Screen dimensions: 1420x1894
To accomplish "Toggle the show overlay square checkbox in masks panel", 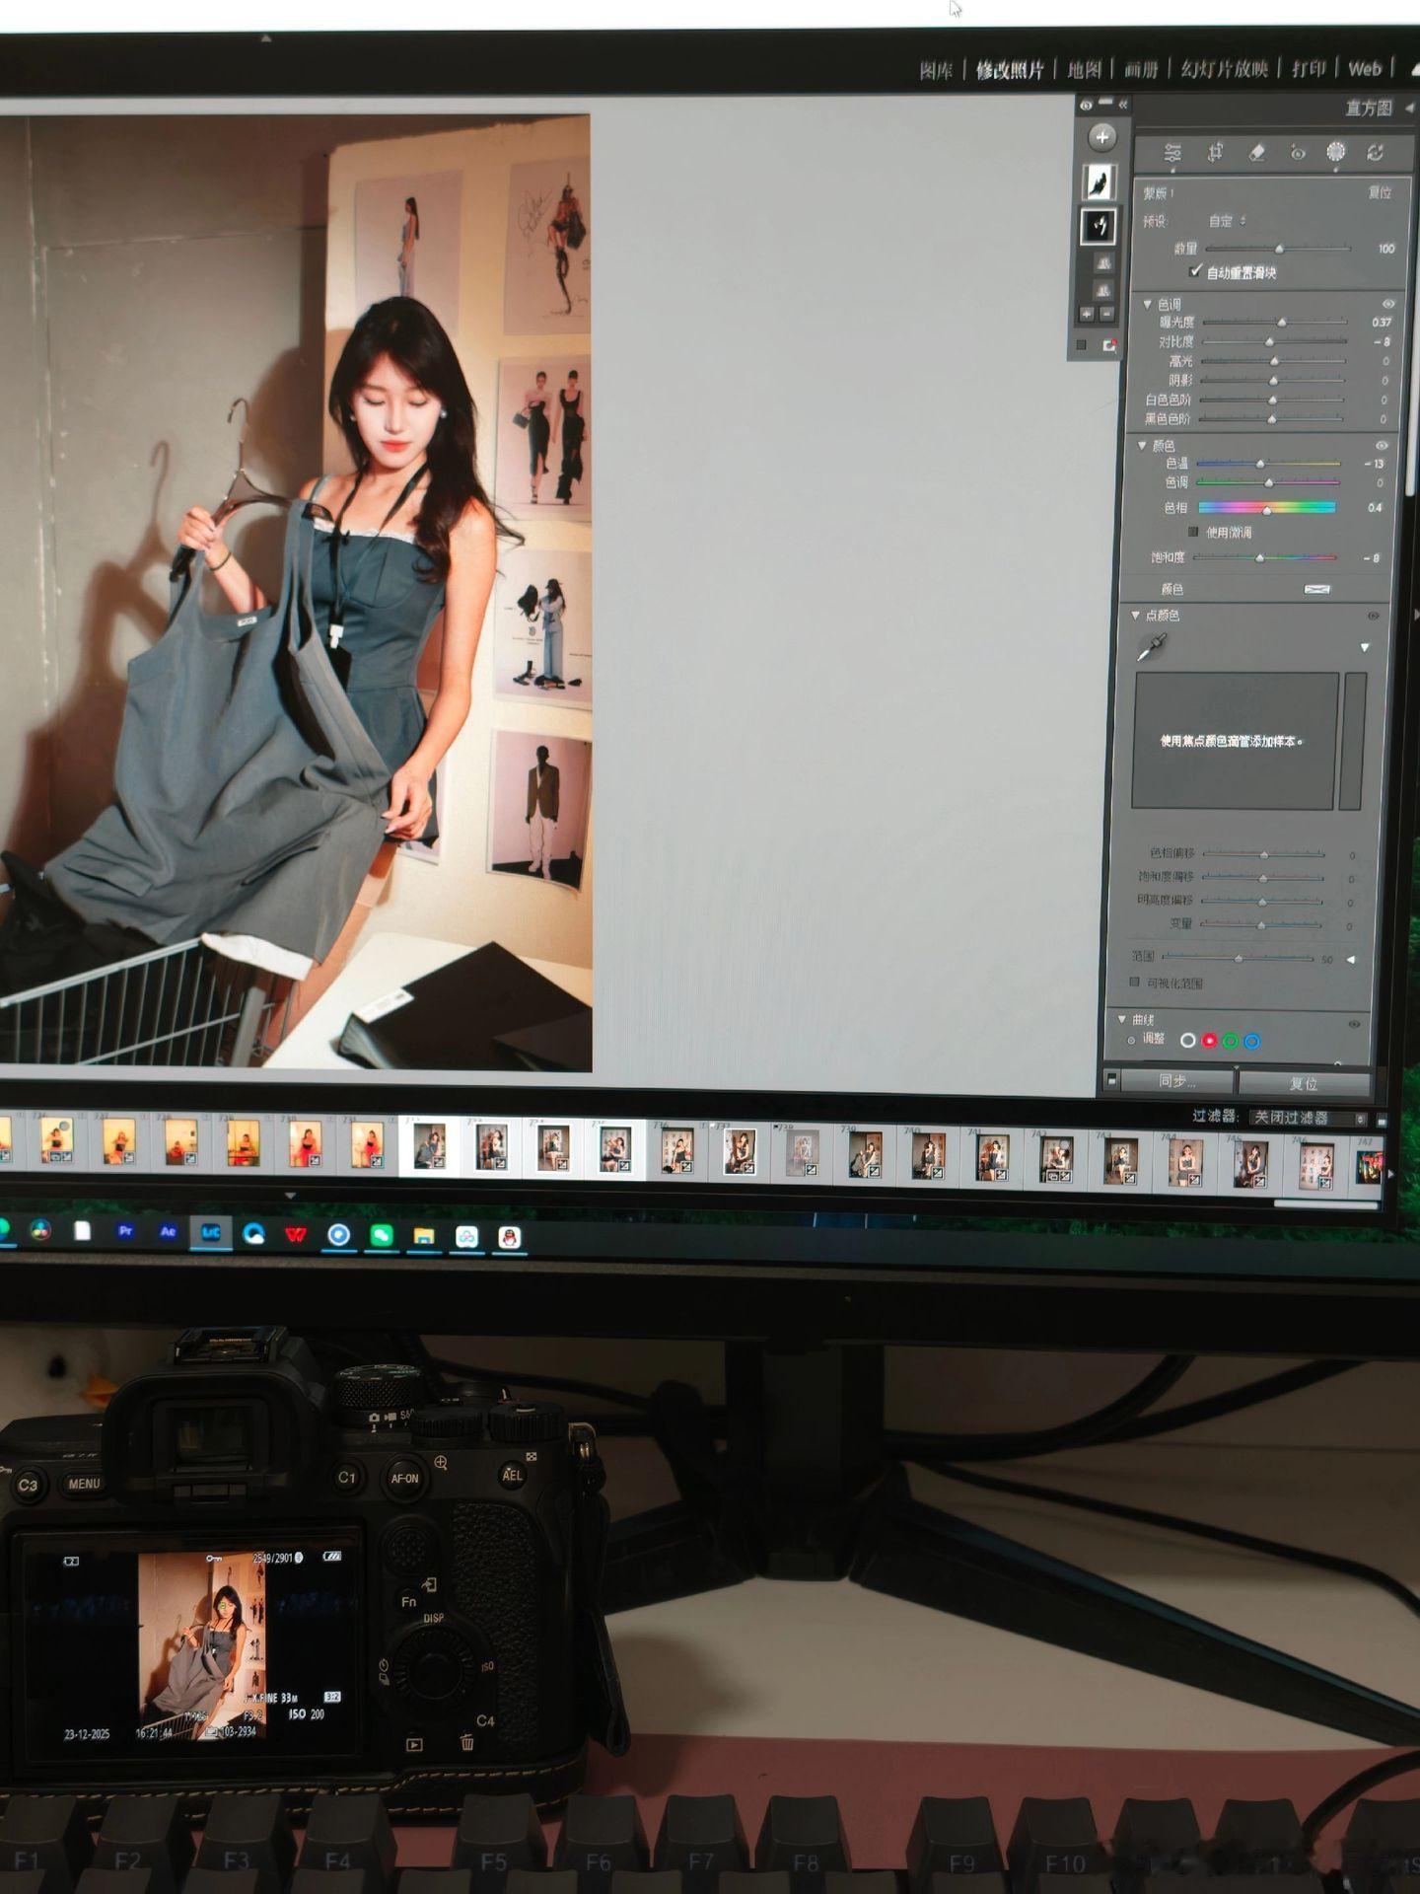I will click(1082, 345).
